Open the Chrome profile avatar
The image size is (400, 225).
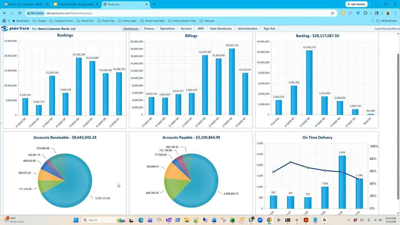[x=388, y=13]
